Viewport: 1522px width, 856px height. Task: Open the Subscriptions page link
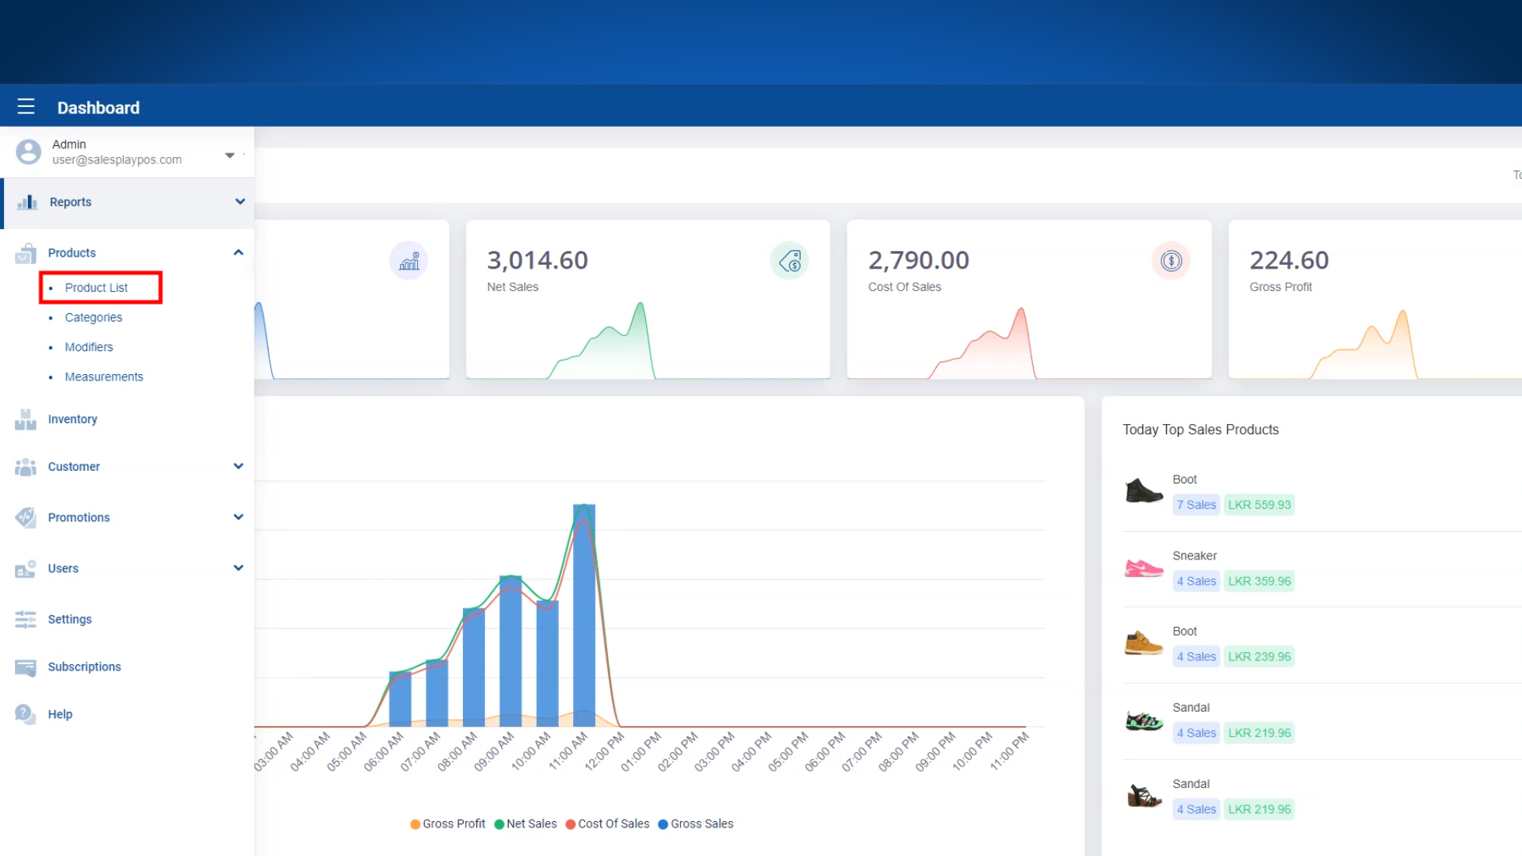tap(84, 667)
